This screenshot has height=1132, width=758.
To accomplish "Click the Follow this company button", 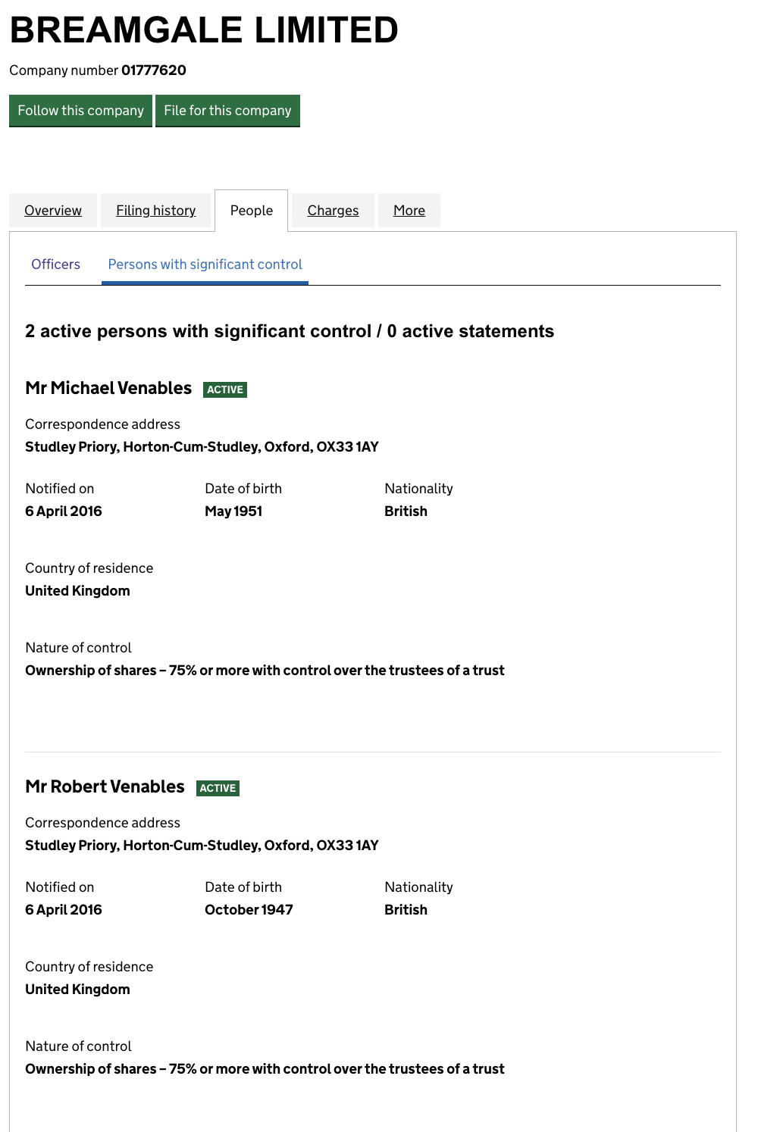I will pos(80,111).
